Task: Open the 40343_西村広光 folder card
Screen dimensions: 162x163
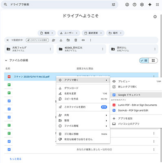Action: [81, 49]
